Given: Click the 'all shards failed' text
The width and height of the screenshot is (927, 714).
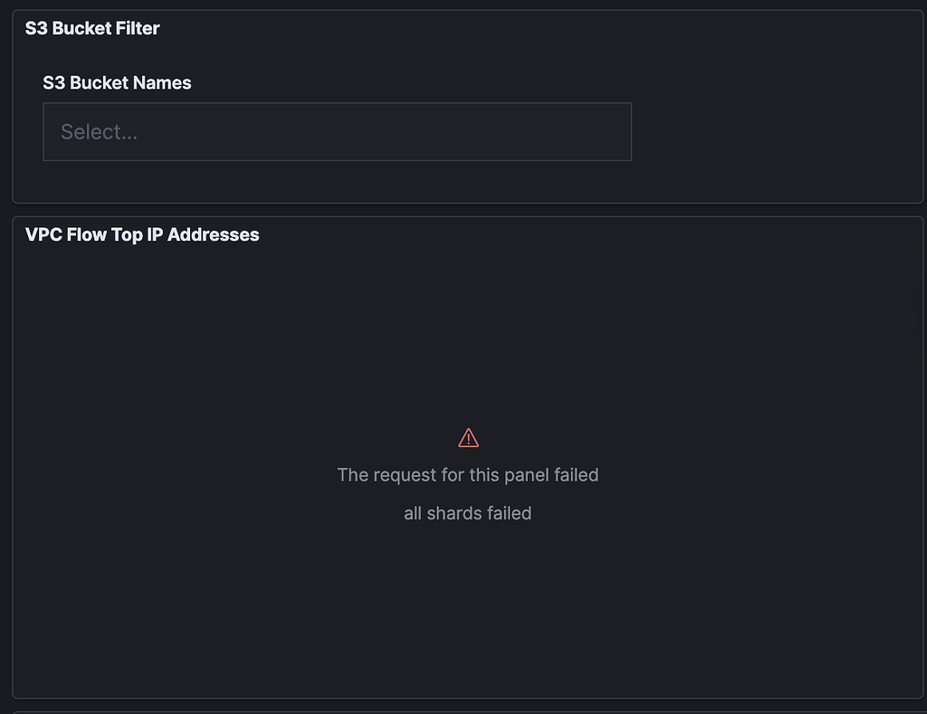Looking at the screenshot, I should [468, 513].
